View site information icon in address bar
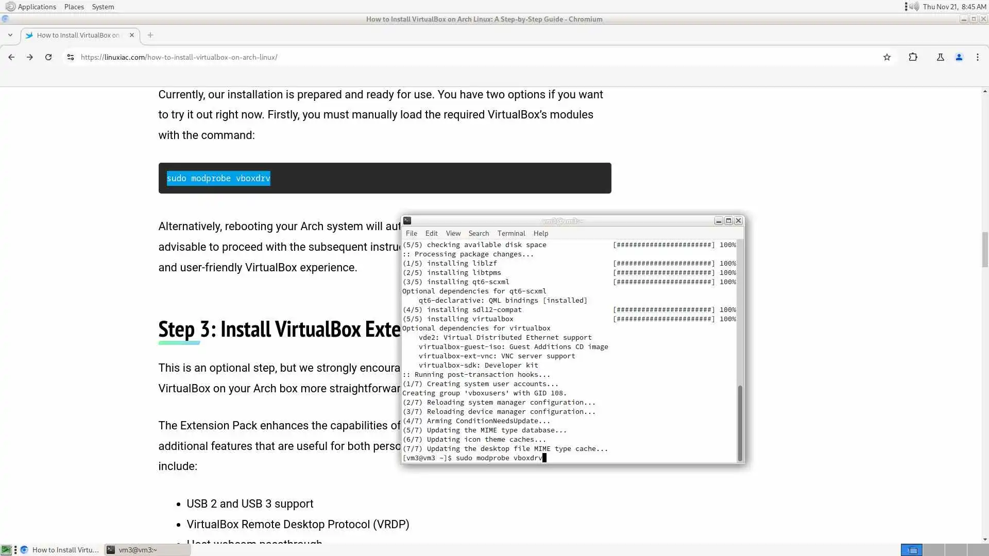The image size is (989, 556). (x=71, y=57)
